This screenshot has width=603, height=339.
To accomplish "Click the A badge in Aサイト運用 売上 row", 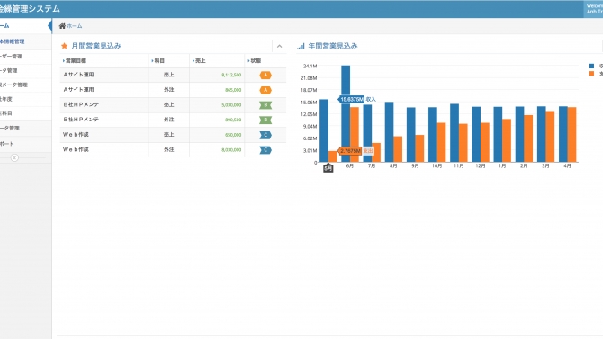I will pyautogui.click(x=265, y=75).
